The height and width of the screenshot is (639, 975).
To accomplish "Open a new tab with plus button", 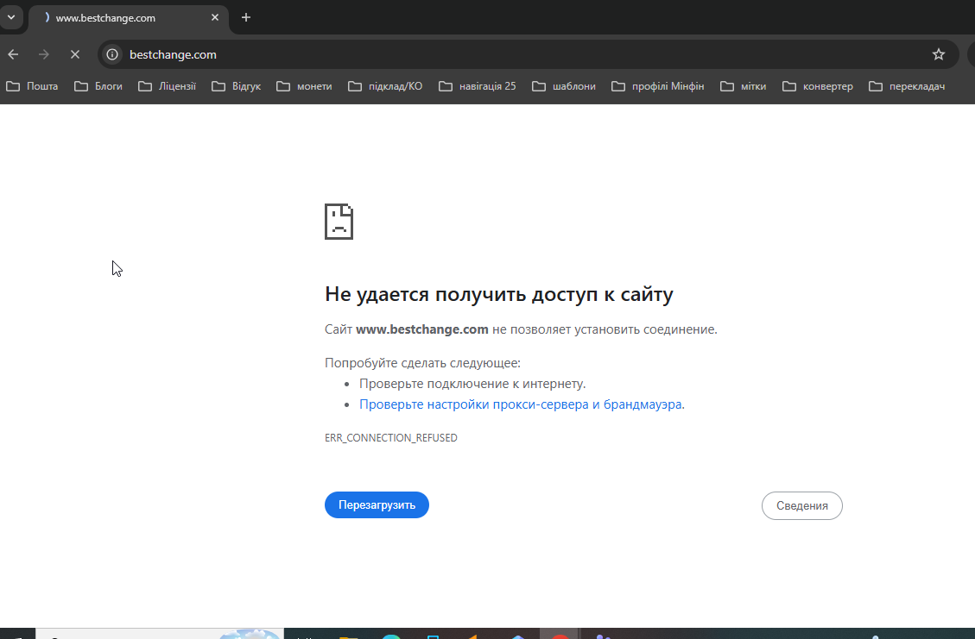I will pyautogui.click(x=246, y=17).
